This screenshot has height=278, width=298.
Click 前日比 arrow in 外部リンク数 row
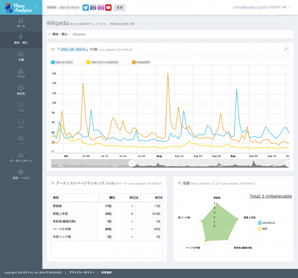(x=132, y=237)
